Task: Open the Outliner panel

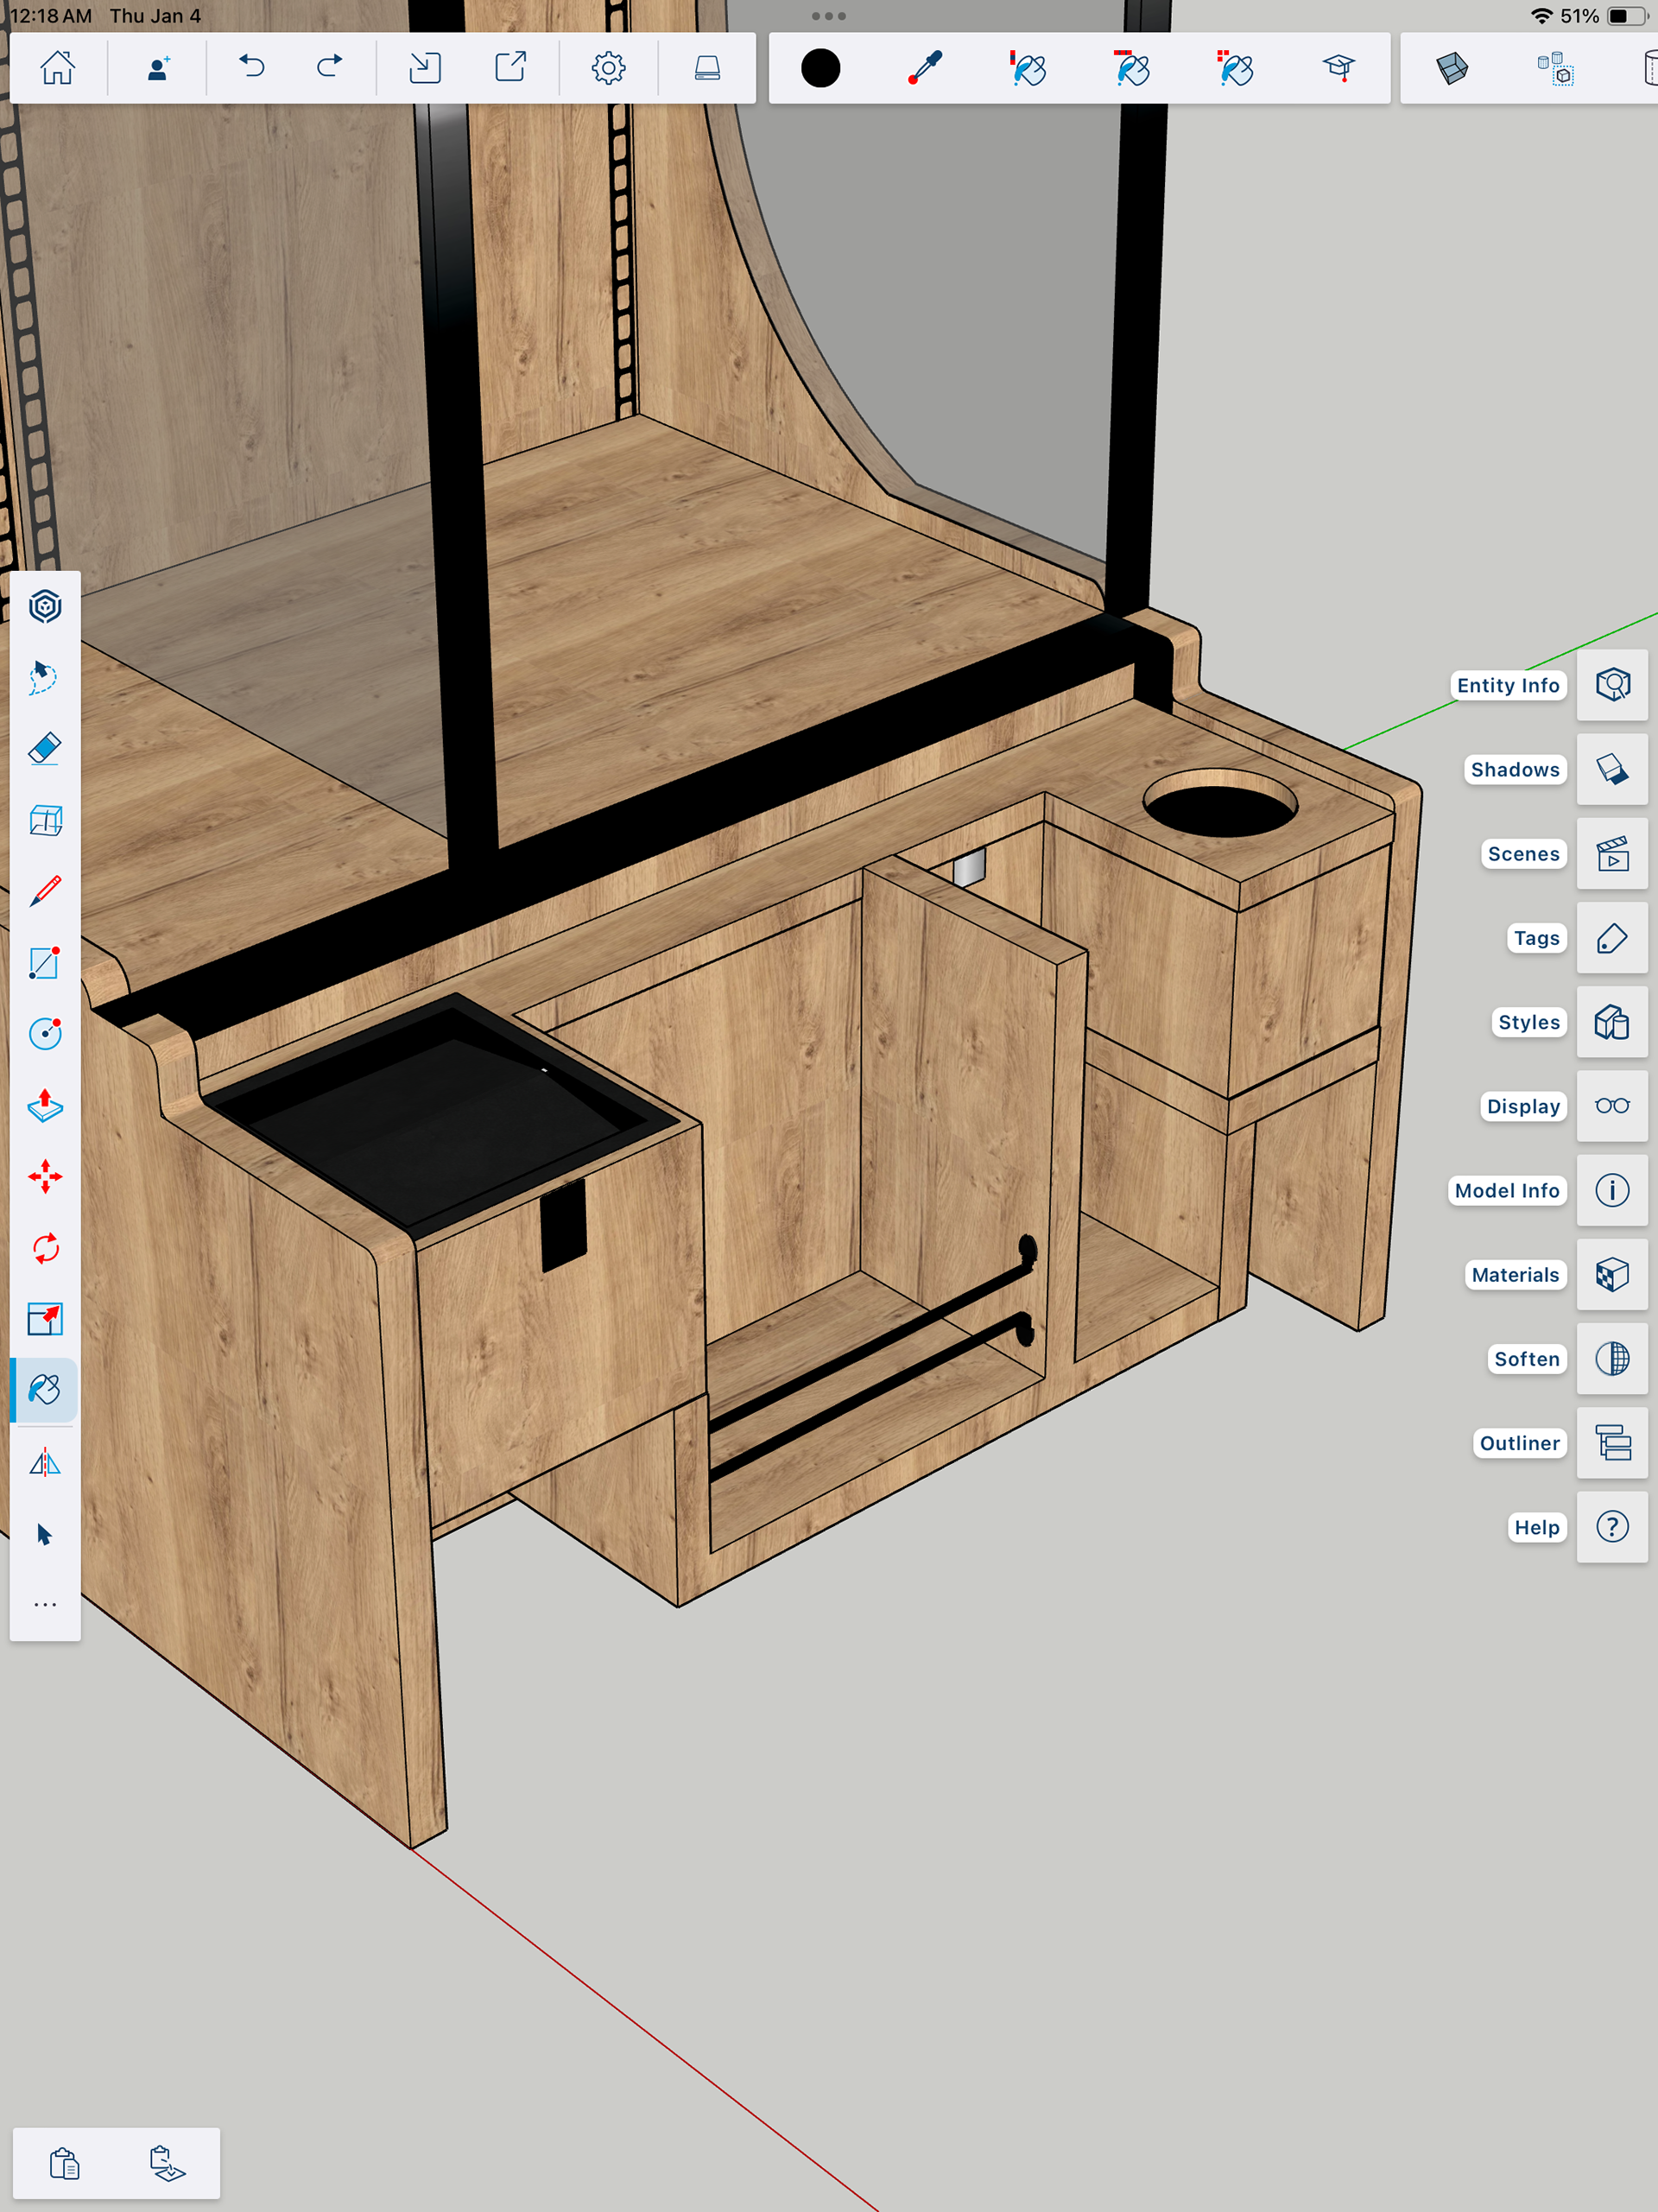Action: (1611, 1443)
